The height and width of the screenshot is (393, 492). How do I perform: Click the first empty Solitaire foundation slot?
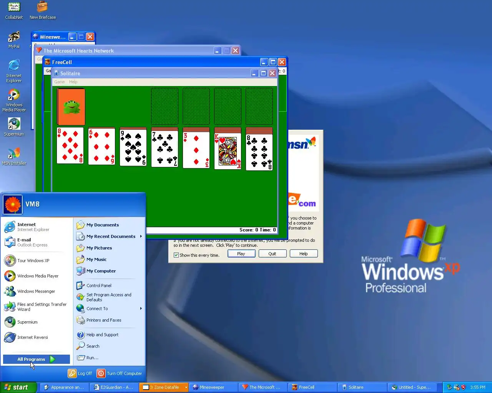tap(165, 106)
